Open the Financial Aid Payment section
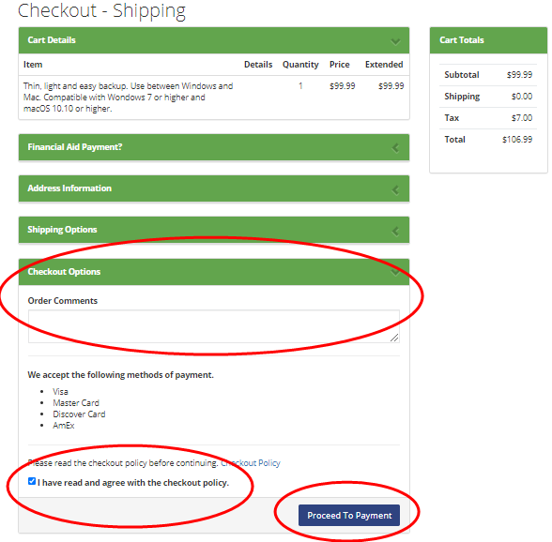 214,147
